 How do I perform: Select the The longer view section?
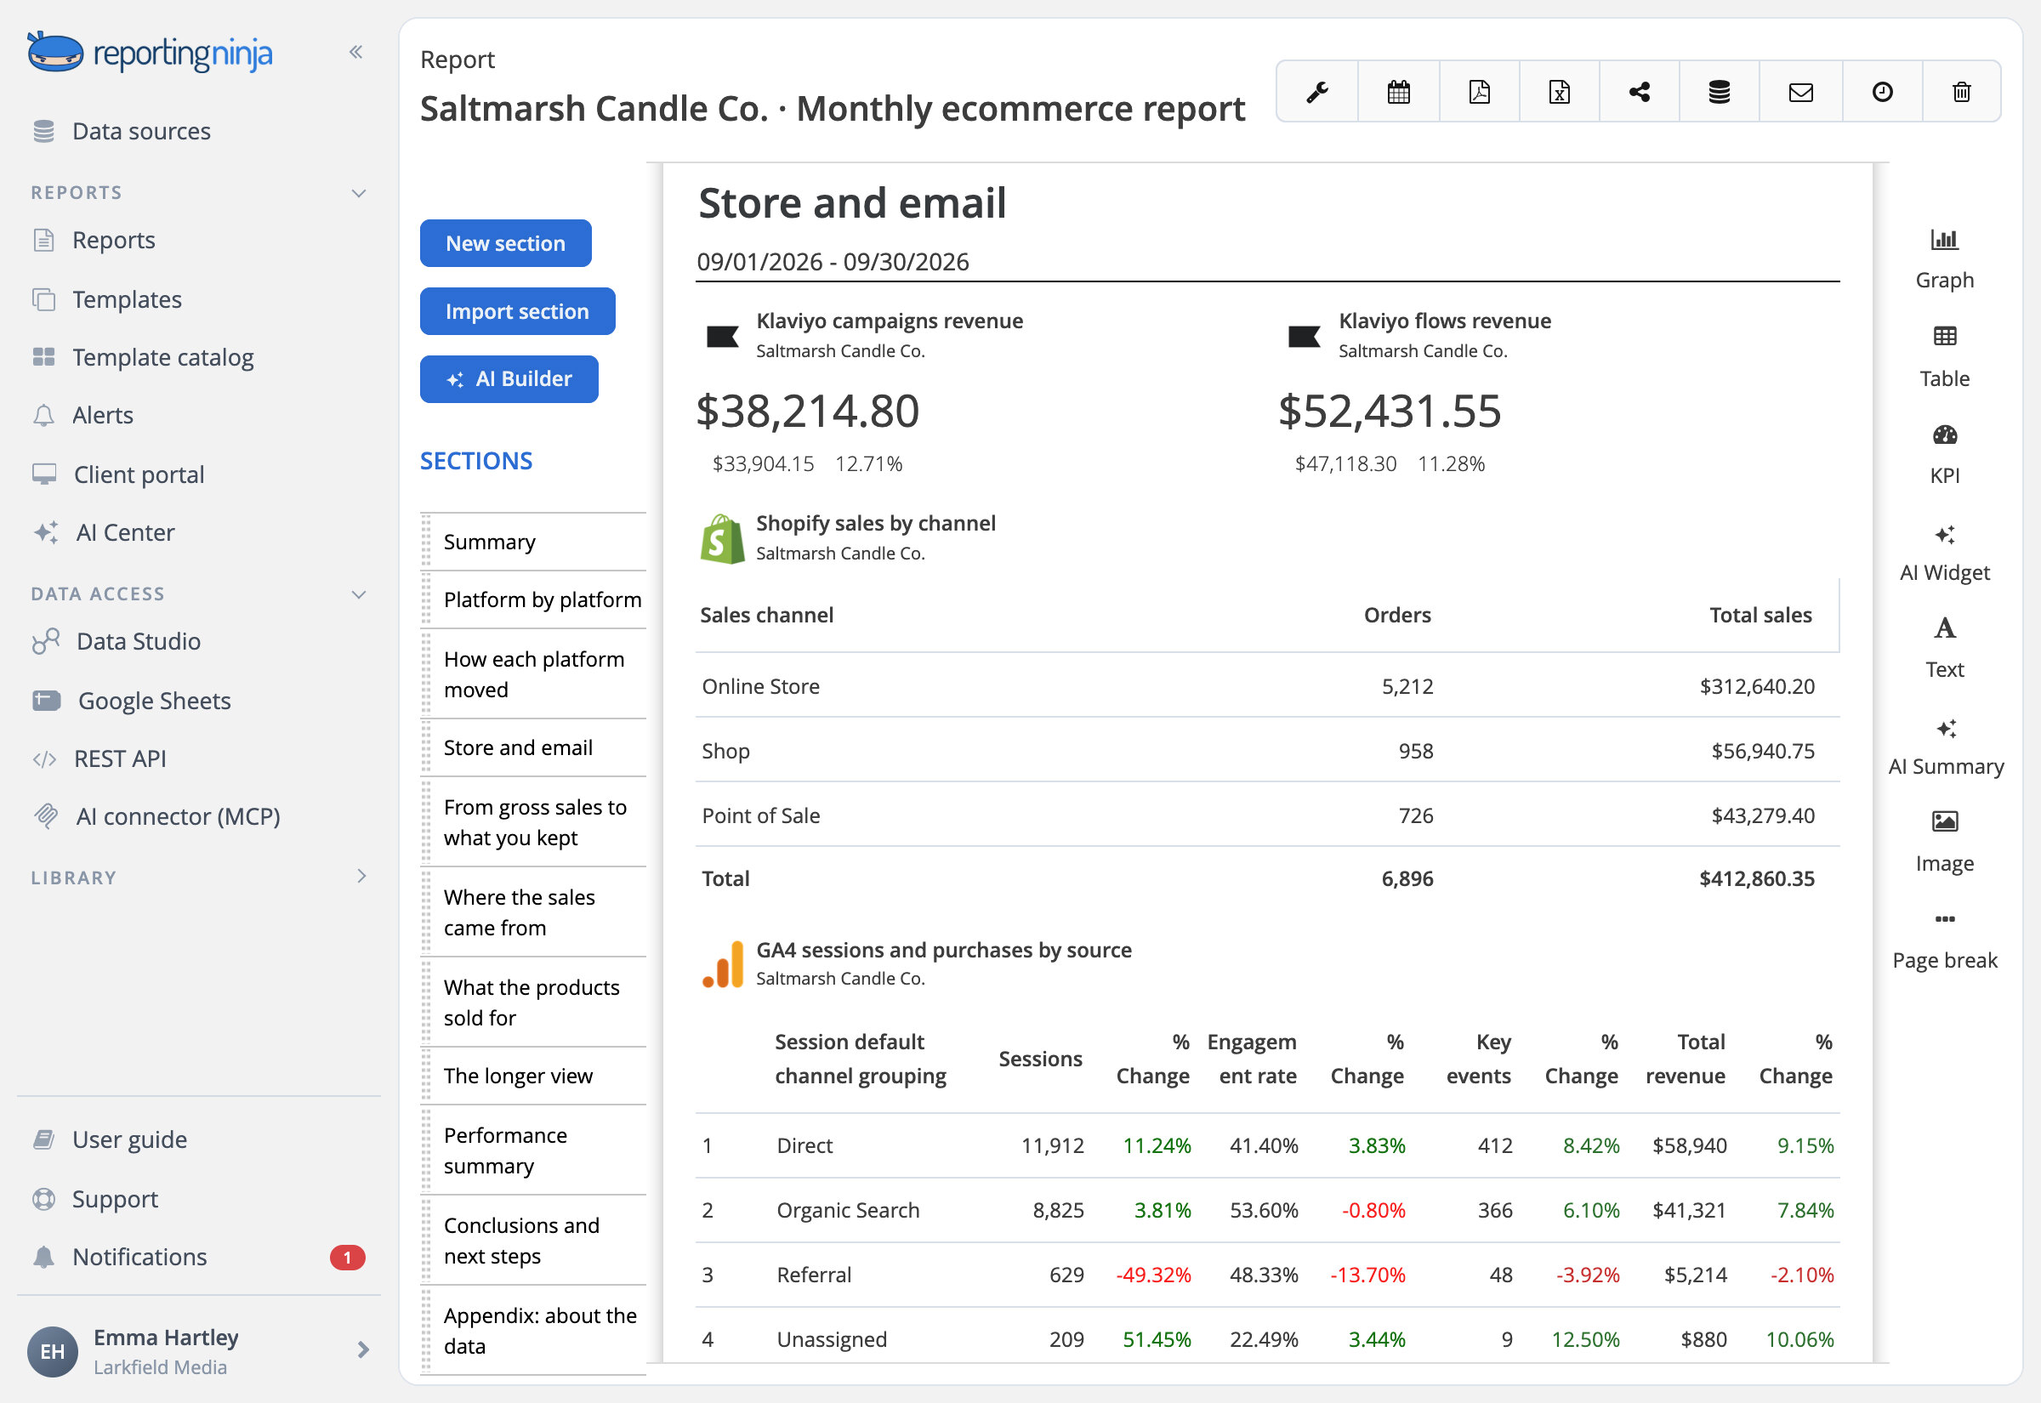click(x=534, y=1076)
